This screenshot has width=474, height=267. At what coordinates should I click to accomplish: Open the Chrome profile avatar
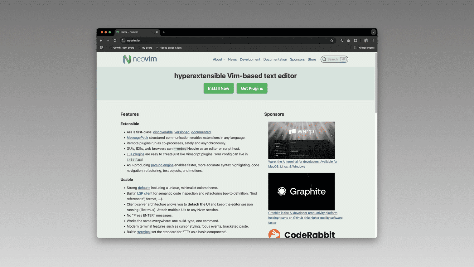[x=366, y=41]
